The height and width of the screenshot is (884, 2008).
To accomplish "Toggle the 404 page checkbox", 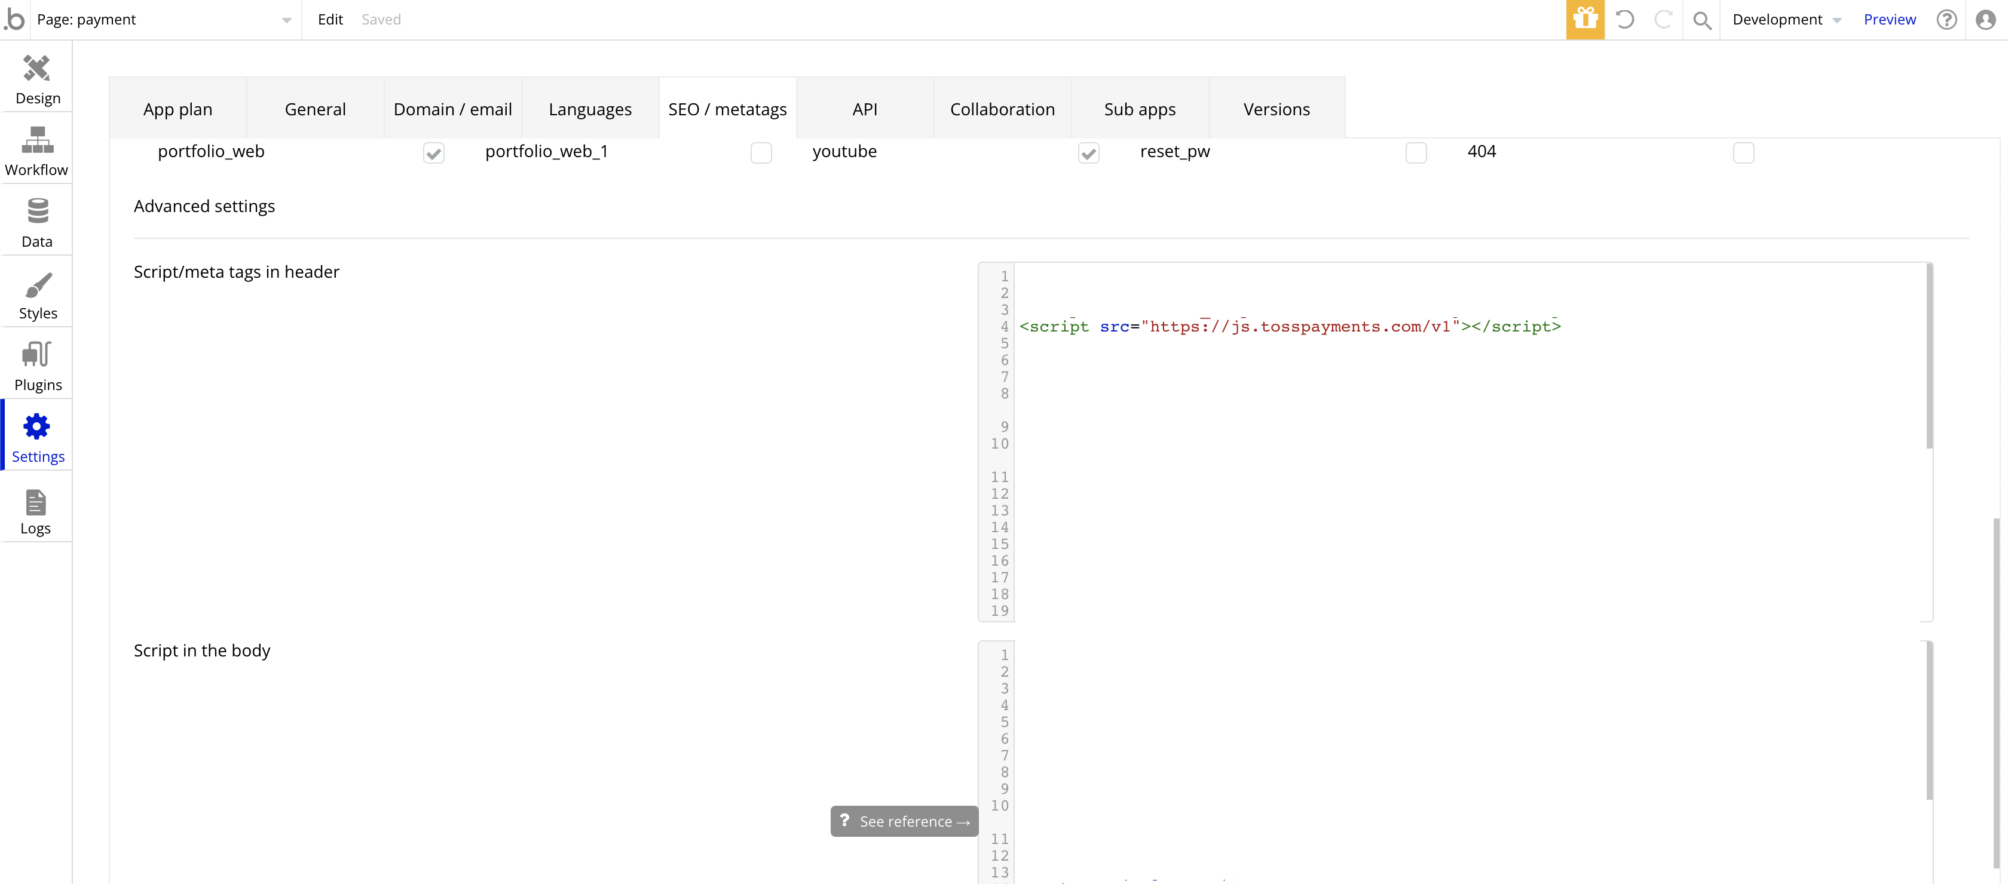I will coord(1744,153).
